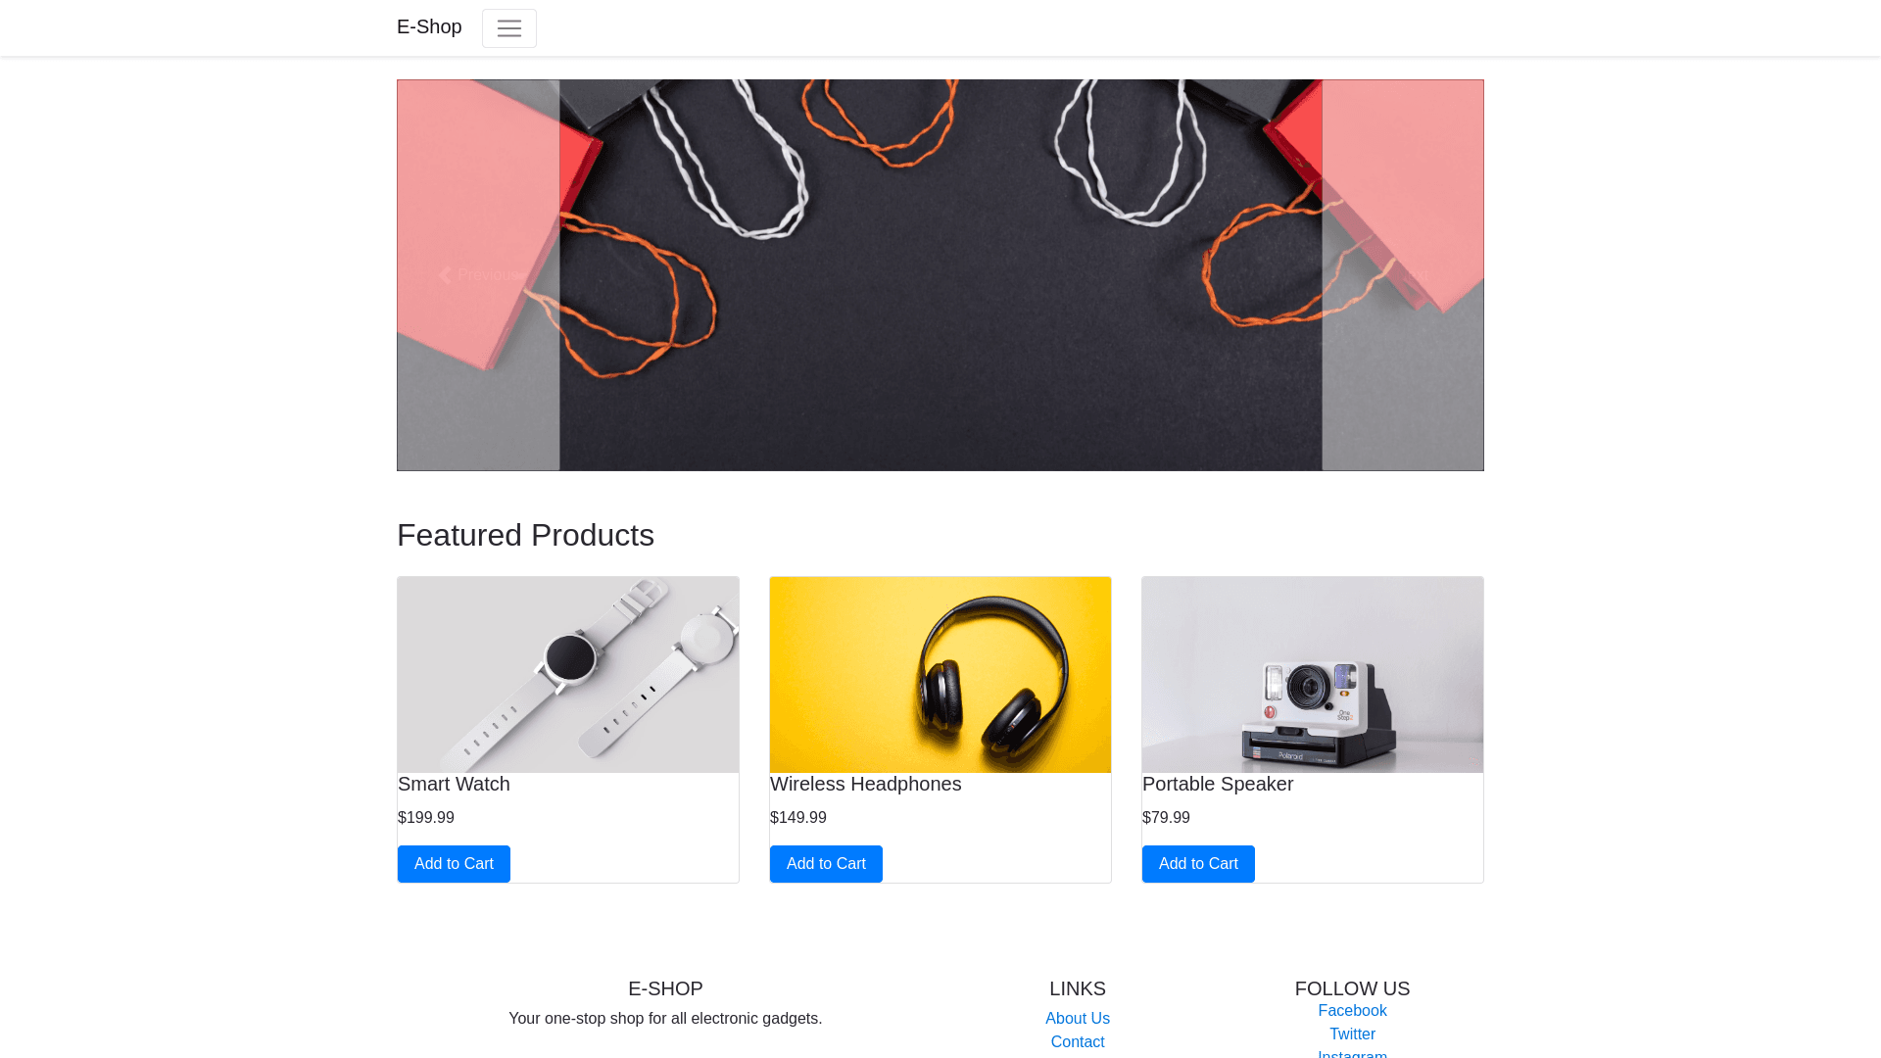This screenshot has height=1058, width=1881.
Task: Open the Portable Speaker product image
Action: tap(1313, 675)
